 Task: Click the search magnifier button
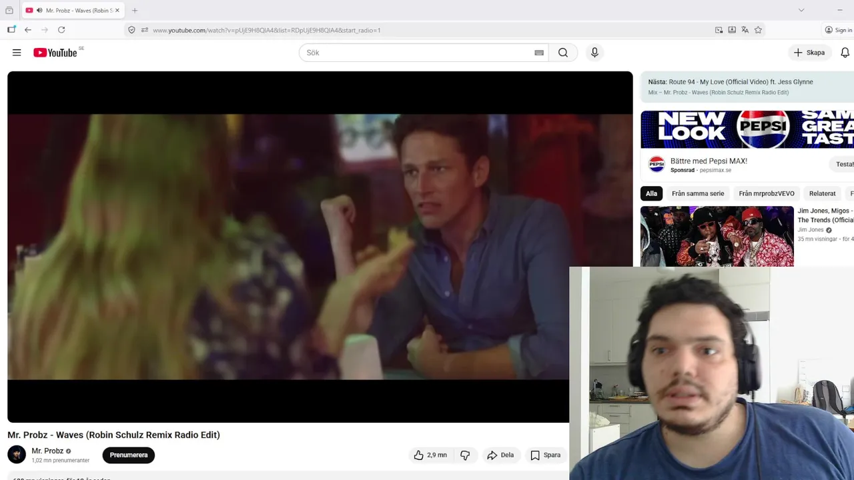(563, 53)
